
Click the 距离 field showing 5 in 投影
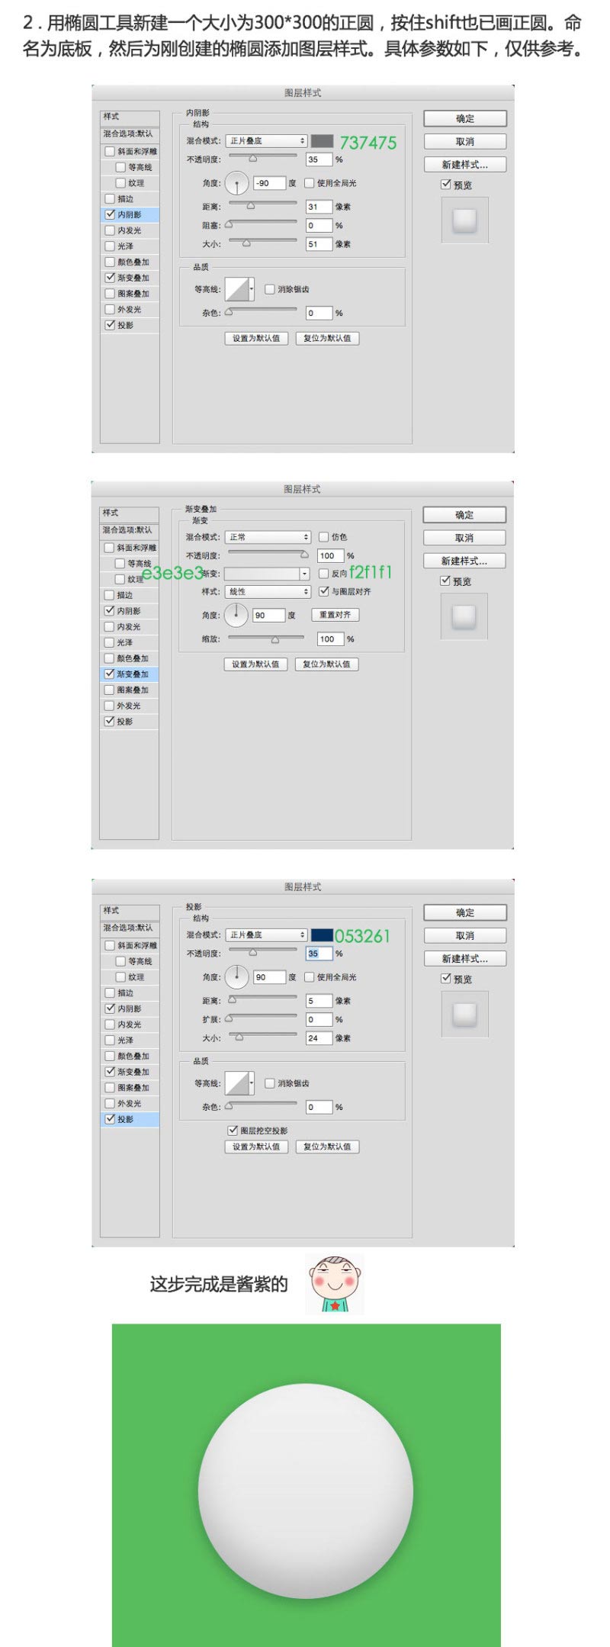(x=319, y=1001)
